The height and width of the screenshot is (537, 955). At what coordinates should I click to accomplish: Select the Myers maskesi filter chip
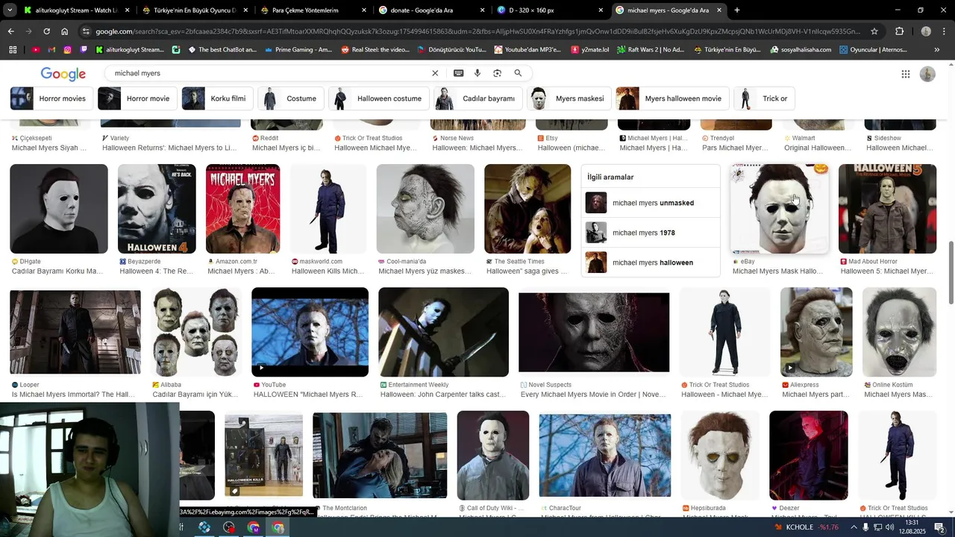click(x=570, y=98)
